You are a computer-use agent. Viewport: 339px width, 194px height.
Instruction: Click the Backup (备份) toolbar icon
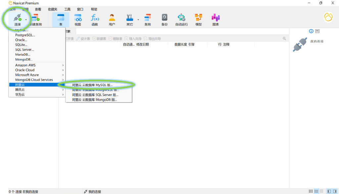[165, 18]
